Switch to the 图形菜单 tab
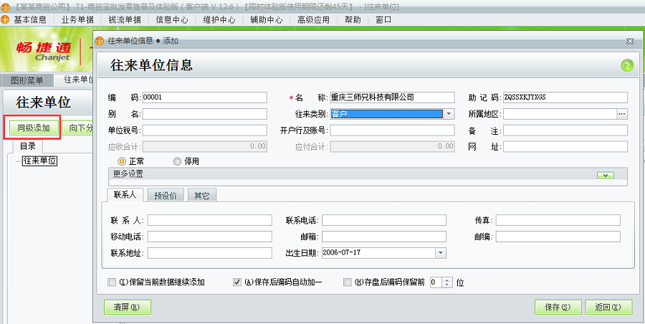The height and width of the screenshot is (324, 645). coord(27,81)
